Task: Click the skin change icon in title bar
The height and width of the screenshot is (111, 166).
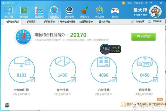Action: (x=147, y=3)
